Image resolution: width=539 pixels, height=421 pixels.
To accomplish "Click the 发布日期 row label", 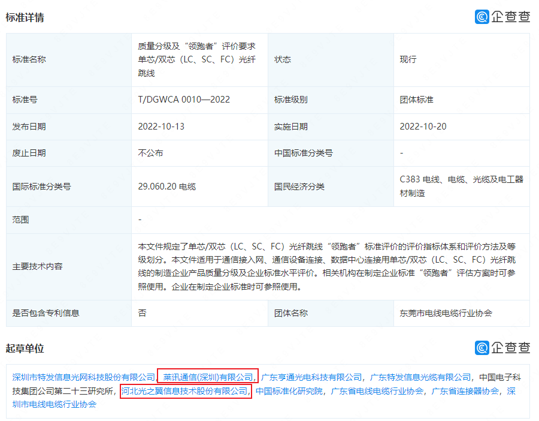I will (29, 127).
